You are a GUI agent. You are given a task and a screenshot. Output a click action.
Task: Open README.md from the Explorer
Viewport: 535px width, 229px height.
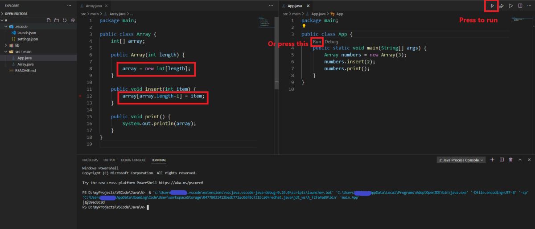pyautogui.click(x=37, y=71)
